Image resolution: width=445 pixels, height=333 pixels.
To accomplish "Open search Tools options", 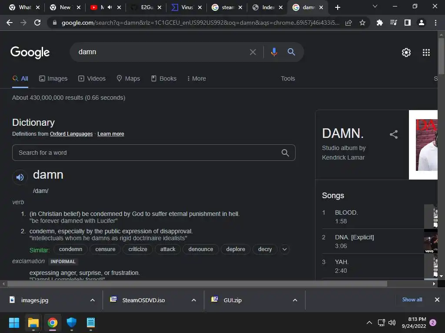I will click(288, 79).
